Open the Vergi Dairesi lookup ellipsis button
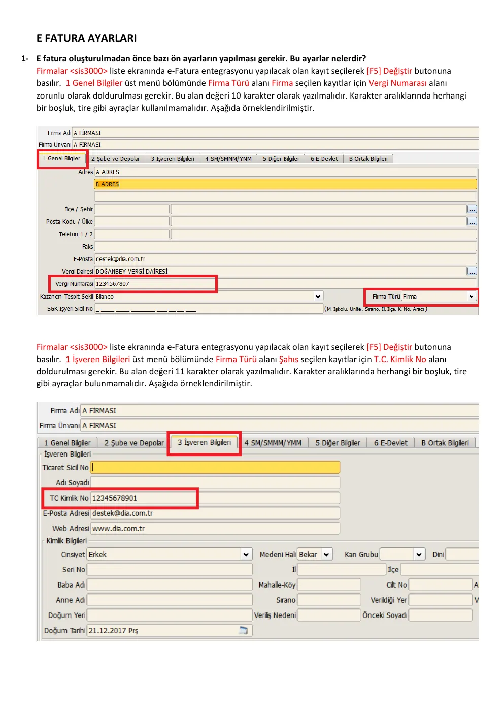504x713 pixels. [x=472, y=271]
